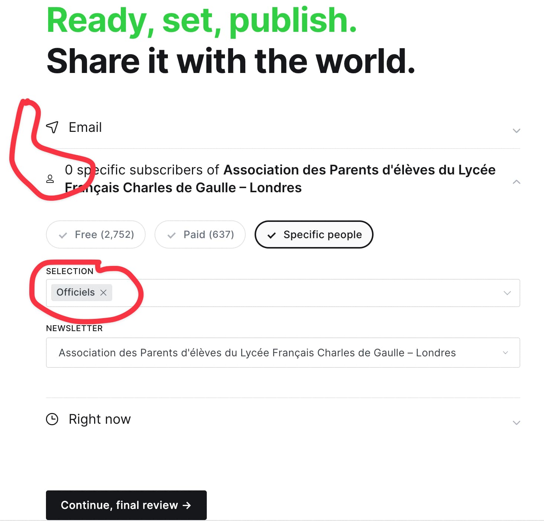Click the checkmark icon in Specific people
The width and height of the screenshot is (544, 523).
tap(272, 235)
